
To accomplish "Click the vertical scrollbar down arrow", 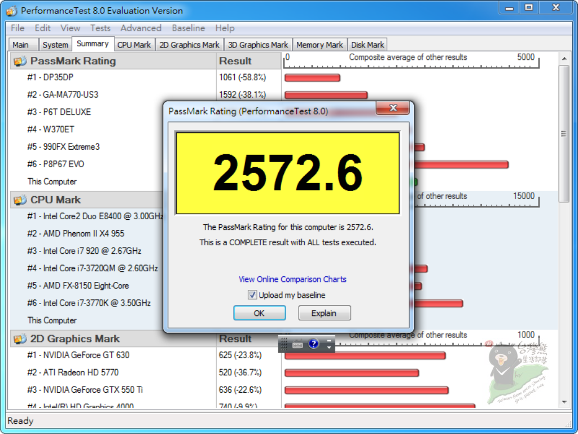I will [x=563, y=402].
